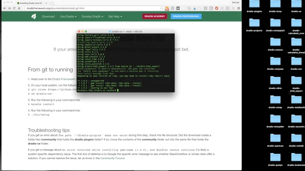Click the "$ bundle install" command text
Screen dimensions: 305x171
41,104
